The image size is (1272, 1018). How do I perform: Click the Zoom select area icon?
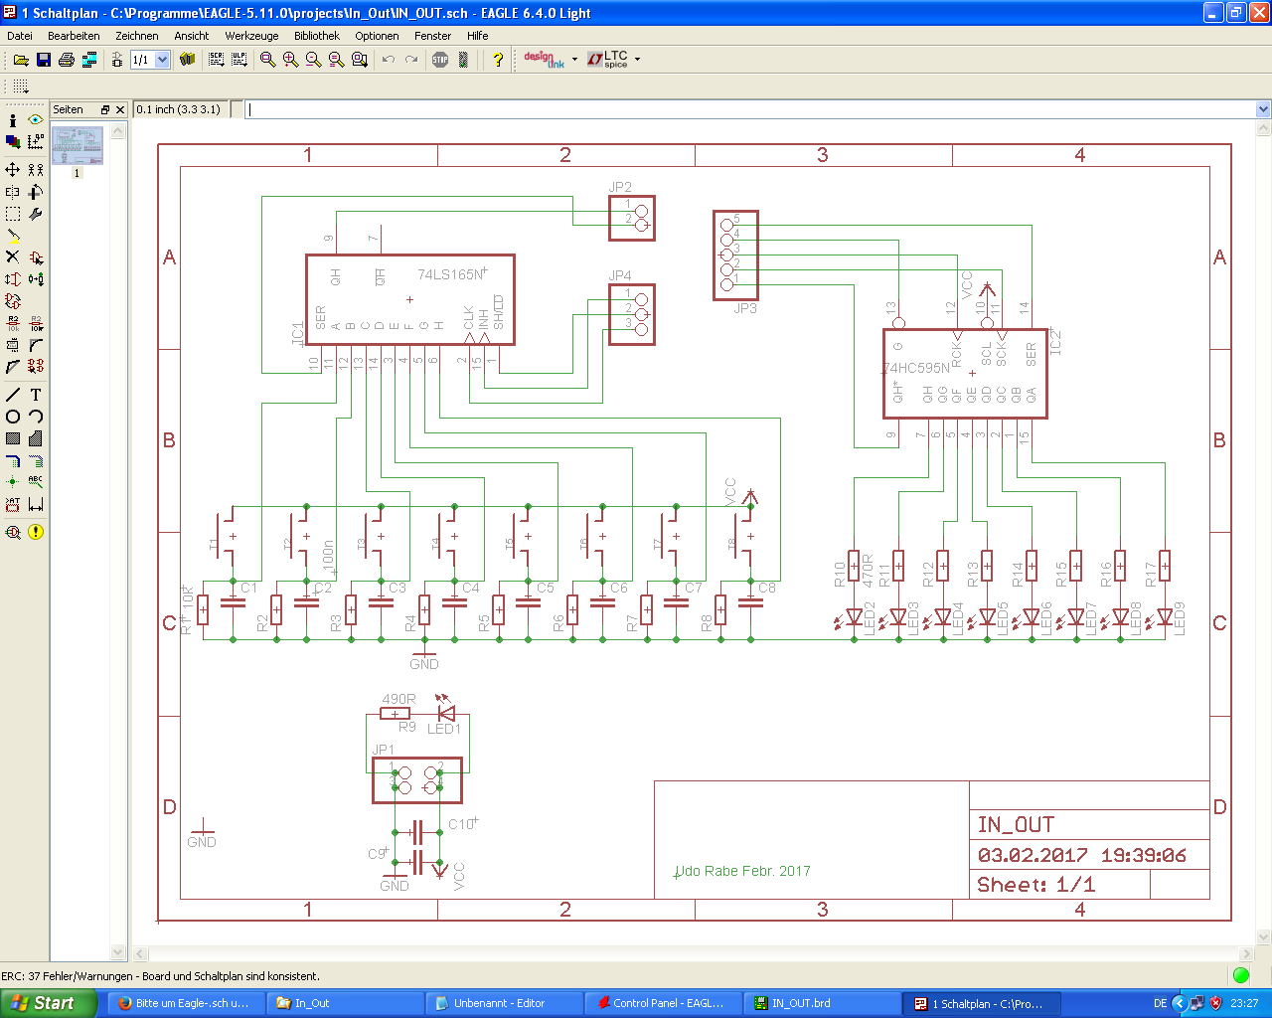pos(360,60)
